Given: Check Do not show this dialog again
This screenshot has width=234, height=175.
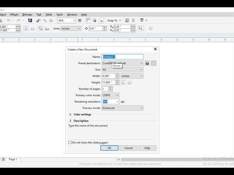Looking at the screenshot, I should point(70,142).
